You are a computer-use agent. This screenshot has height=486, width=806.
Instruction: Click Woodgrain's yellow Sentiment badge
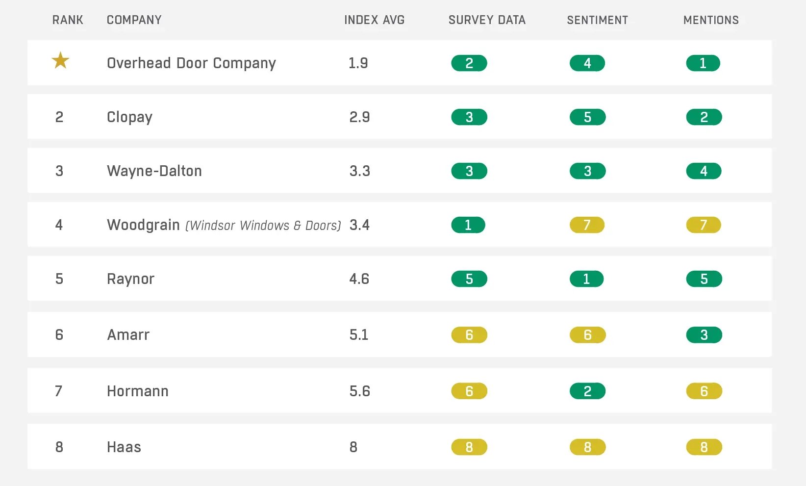587,225
